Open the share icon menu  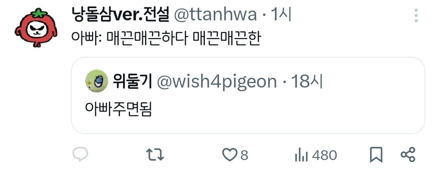coord(408,155)
